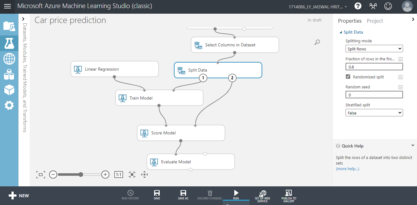The height and width of the screenshot is (205, 417).
Task: Click the Score Model output port
Action: [181, 141]
